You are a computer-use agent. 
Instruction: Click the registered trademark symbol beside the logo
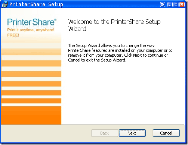(55, 20)
